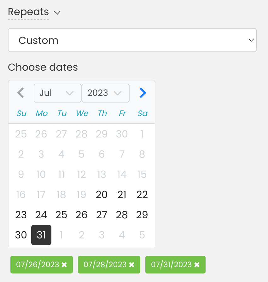
Task: Select July 24 on the calendar
Action: (41, 215)
